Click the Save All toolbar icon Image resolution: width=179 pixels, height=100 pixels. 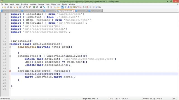[x=11, y=7]
